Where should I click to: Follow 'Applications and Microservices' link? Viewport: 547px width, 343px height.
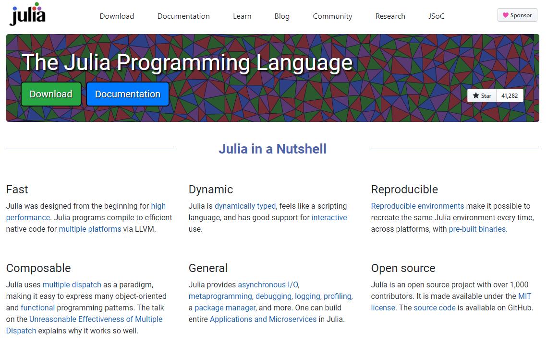(263, 319)
